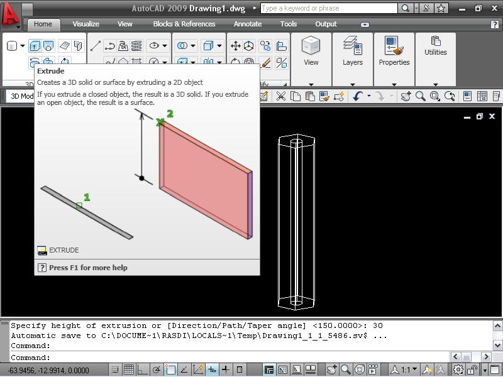Expand the Layers panel dropdown
This screenshot has height=377, width=503.
pyautogui.click(x=353, y=84)
